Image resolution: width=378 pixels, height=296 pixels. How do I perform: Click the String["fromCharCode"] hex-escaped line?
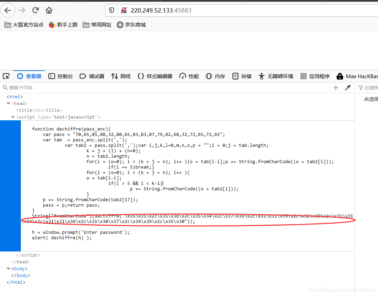coord(188,219)
